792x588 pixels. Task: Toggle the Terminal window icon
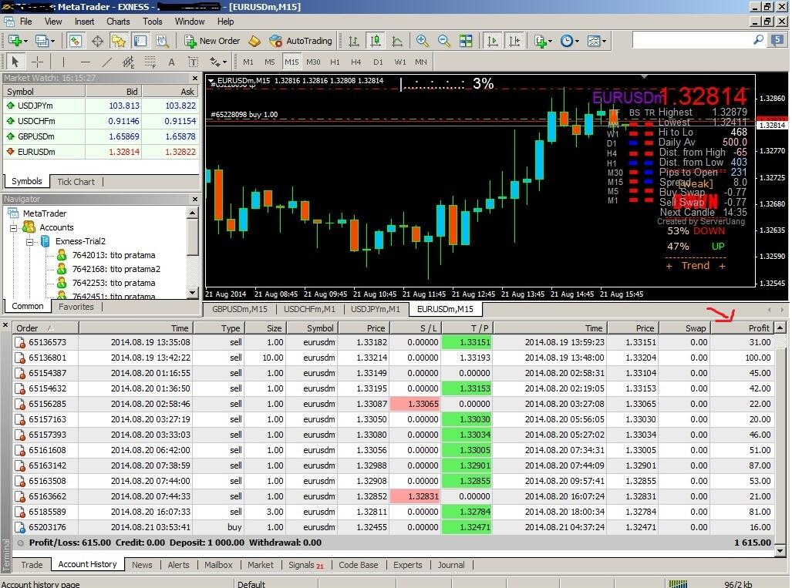pos(140,41)
